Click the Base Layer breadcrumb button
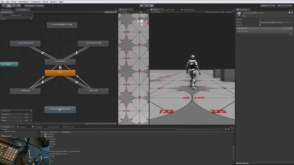Viewport: 294px width, 165px height. [x=6, y=12]
